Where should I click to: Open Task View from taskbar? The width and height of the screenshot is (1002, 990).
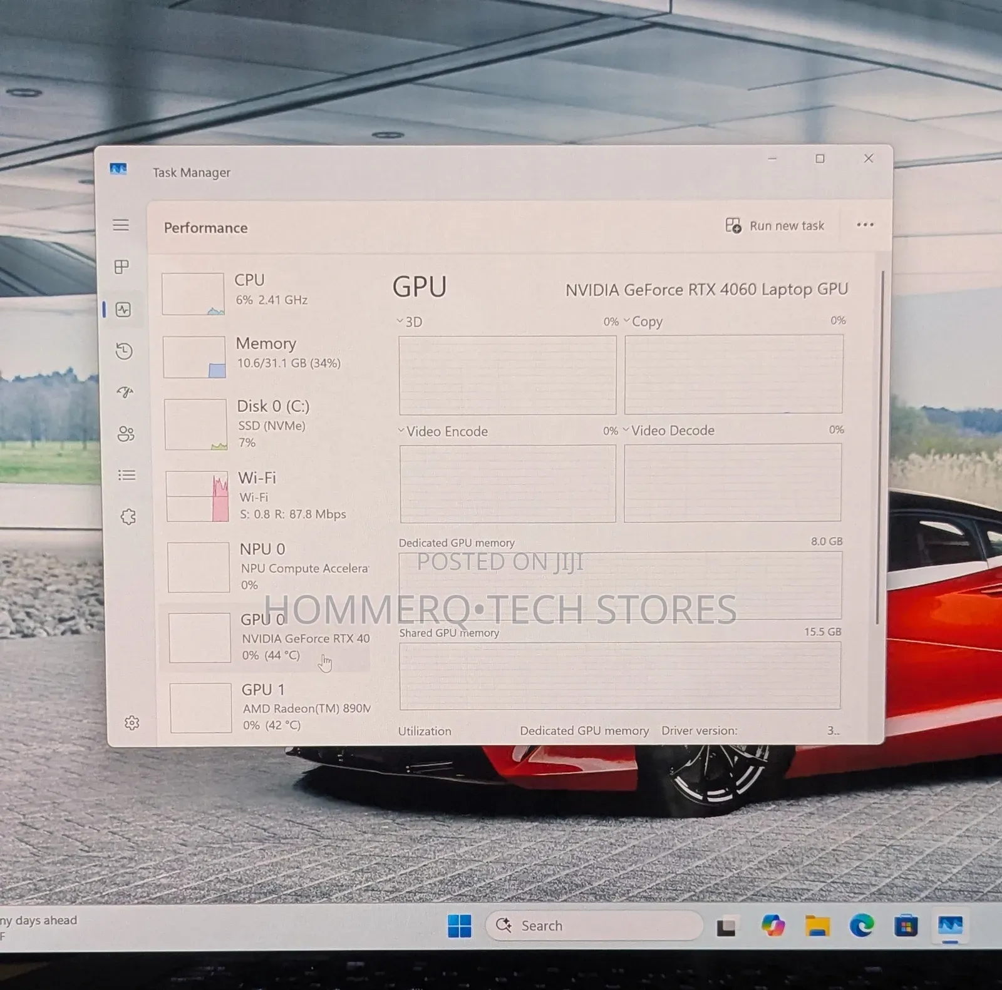click(x=726, y=927)
